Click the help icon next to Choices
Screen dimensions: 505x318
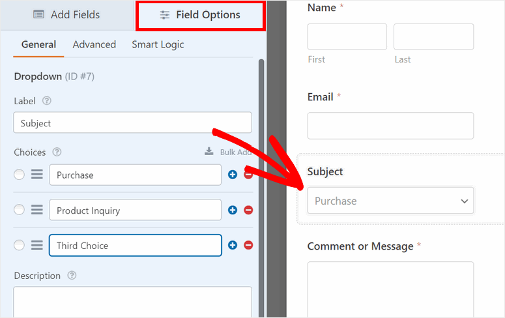[57, 152]
